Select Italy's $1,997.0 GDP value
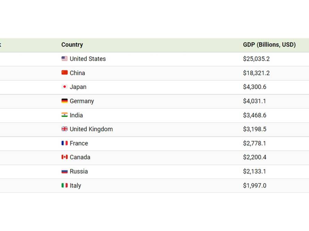 pyautogui.click(x=254, y=185)
